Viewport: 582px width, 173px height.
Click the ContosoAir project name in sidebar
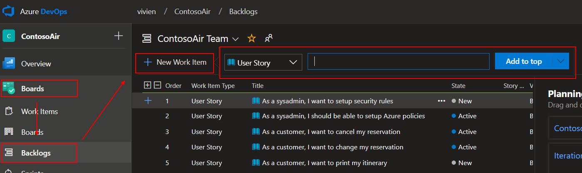40,36
